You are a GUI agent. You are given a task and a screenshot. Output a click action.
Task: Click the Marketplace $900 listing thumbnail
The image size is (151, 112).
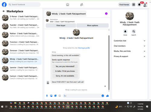coord(47,20)
